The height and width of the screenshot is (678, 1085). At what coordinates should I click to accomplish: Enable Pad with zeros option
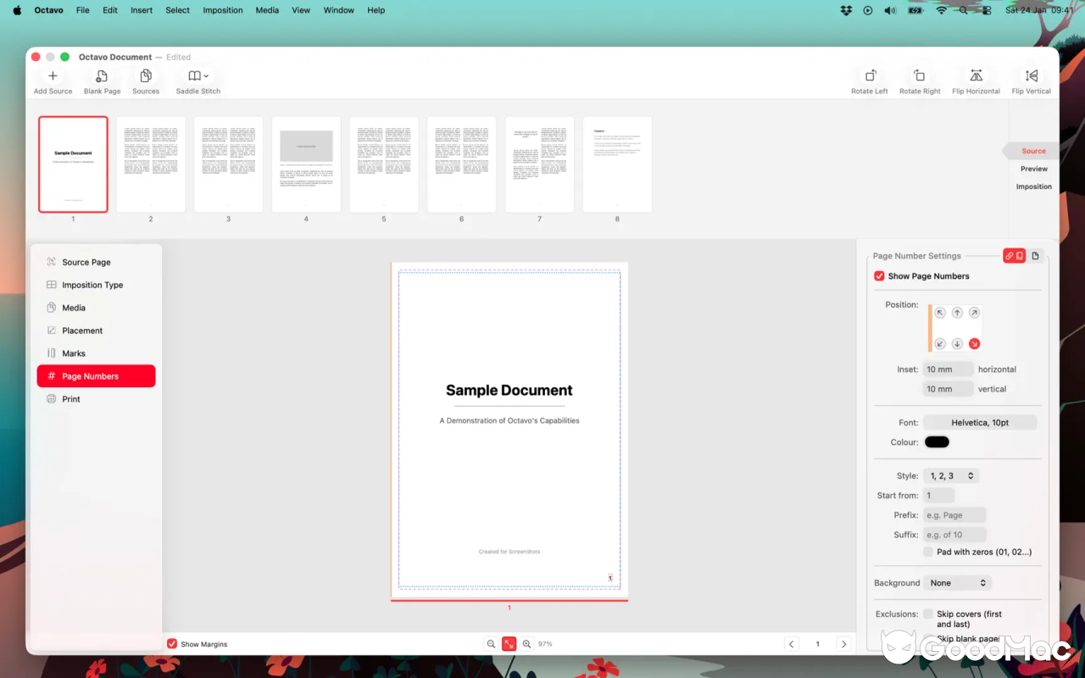tap(928, 551)
